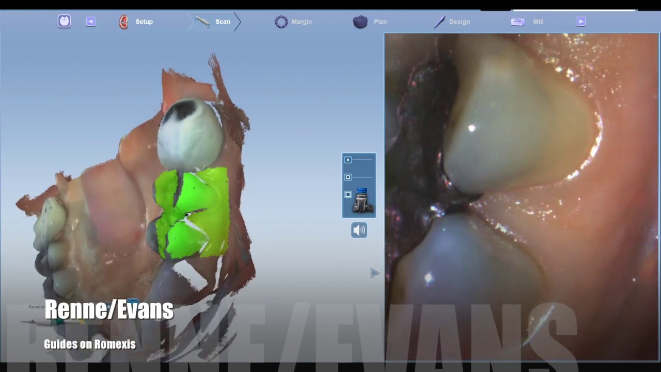Click the white prepared tooth on model
Viewport: 661px width, 372px height.
tap(190, 135)
